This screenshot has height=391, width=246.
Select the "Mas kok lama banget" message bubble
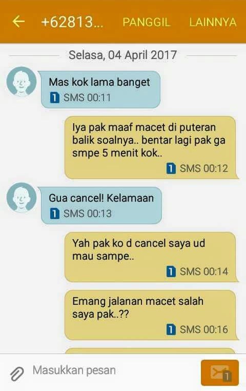pyautogui.click(x=100, y=89)
